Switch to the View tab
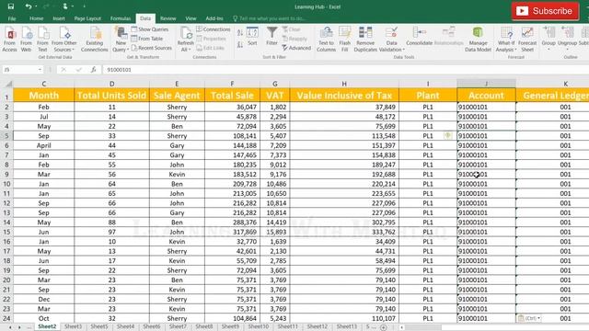 tap(191, 18)
